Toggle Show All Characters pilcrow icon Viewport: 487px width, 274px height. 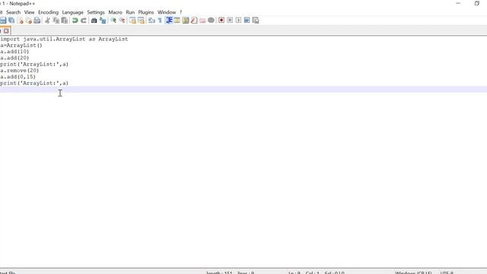click(160, 21)
